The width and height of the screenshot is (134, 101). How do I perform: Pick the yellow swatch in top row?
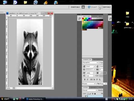point(85,19)
